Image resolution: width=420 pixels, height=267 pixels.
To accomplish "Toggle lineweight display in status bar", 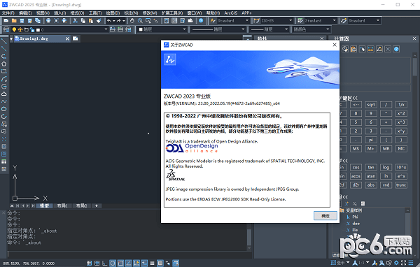I will tap(152, 264).
